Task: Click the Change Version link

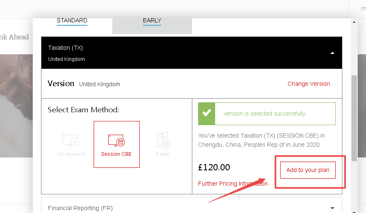Action: click(x=308, y=84)
